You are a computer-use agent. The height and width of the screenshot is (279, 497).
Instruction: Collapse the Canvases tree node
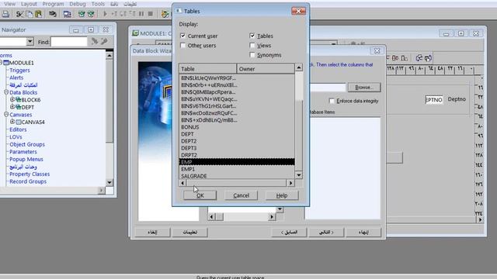point(6,114)
